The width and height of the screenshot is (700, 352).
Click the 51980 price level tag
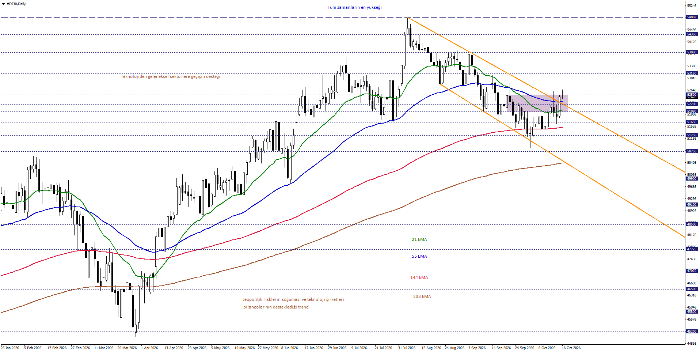click(692, 111)
